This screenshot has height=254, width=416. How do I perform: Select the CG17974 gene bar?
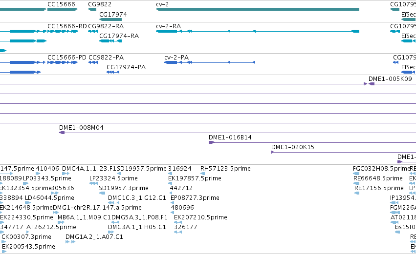pos(110,20)
